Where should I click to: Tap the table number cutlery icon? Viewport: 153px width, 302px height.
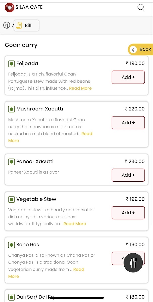pyautogui.click(x=6, y=25)
